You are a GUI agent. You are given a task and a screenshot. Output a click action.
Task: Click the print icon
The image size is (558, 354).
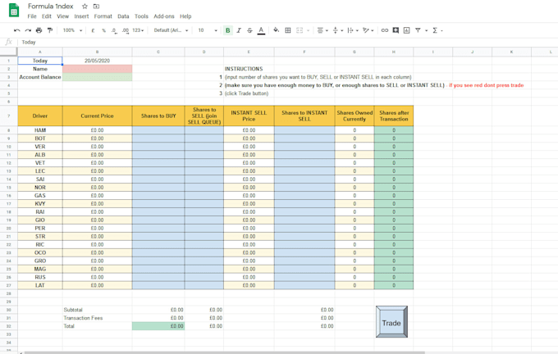click(39, 30)
